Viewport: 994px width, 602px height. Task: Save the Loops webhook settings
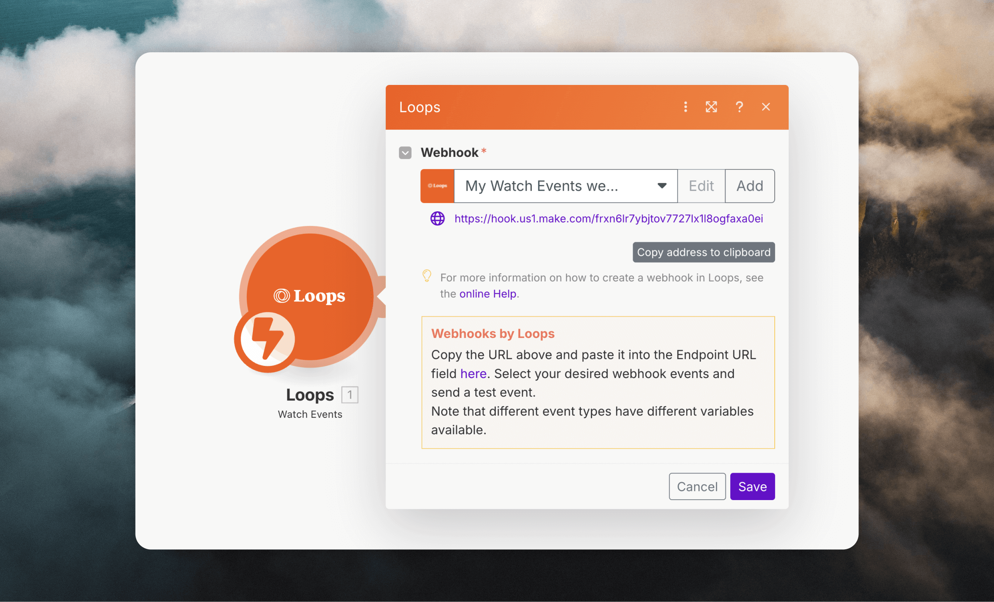[x=752, y=487]
